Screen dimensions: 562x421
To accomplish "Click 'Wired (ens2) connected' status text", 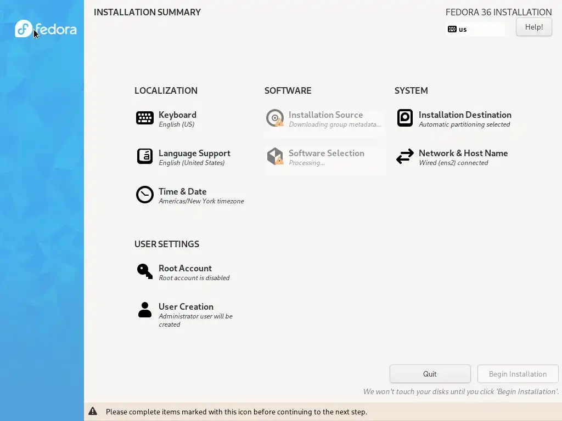I will 453,162.
